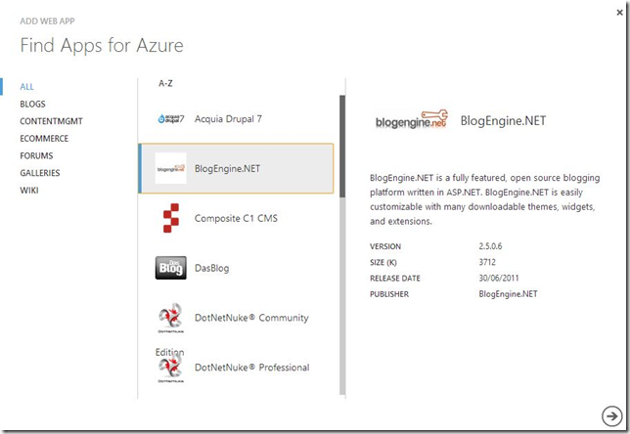Select the ECOMMERCE category
630x434 pixels.
pyautogui.click(x=44, y=139)
